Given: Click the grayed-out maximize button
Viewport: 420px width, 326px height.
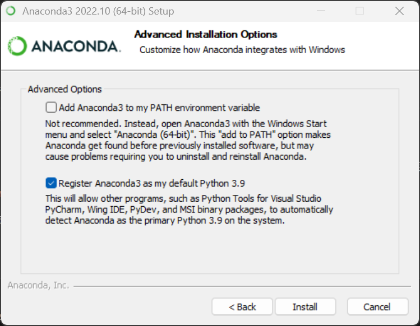Looking at the screenshot, I should [x=359, y=11].
